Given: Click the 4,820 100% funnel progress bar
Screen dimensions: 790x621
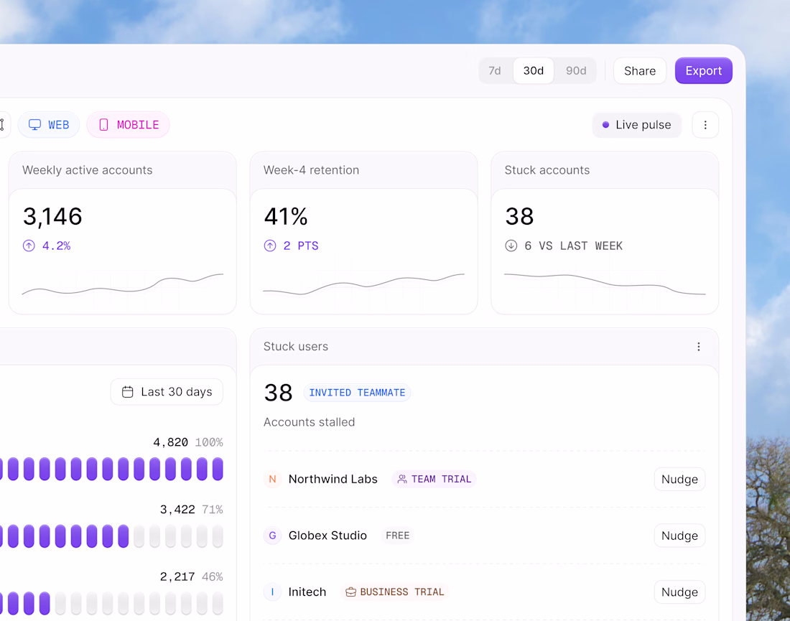Looking at the screenshot, I should click(x=111, y=469).
